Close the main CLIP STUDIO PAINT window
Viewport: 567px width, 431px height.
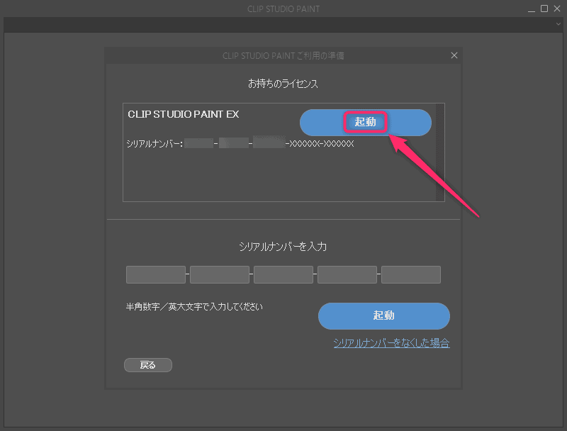(557, 9)
